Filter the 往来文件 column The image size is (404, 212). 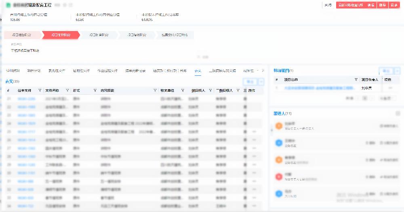tap(40, 90)
